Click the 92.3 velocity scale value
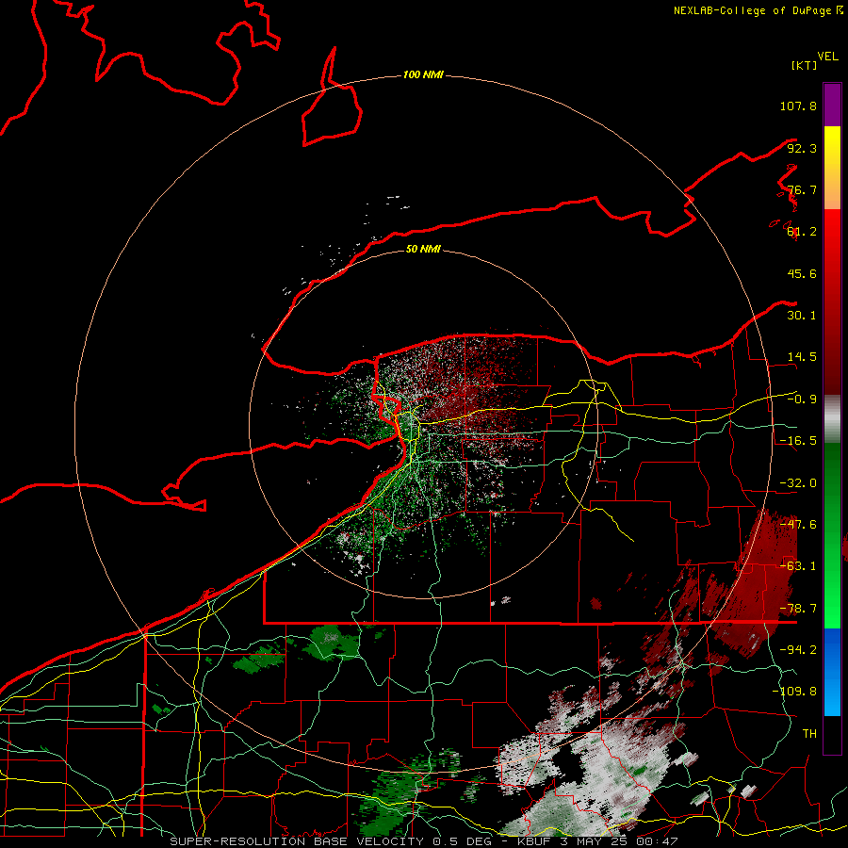 (x=802, y=148)
